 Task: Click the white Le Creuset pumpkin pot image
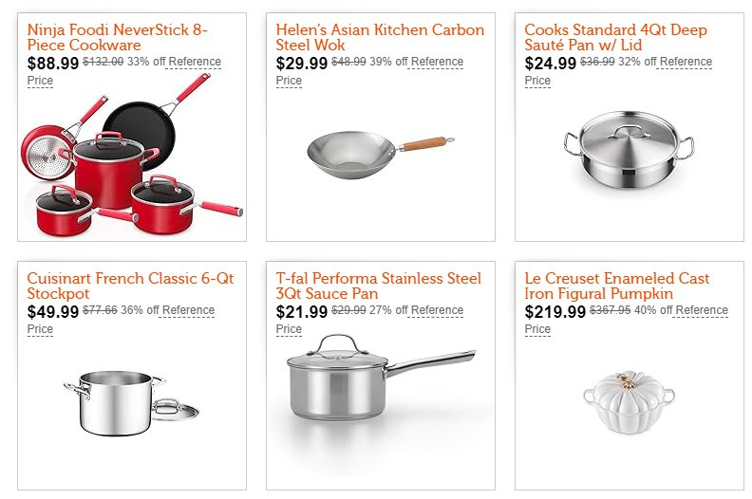click(629, 402)
